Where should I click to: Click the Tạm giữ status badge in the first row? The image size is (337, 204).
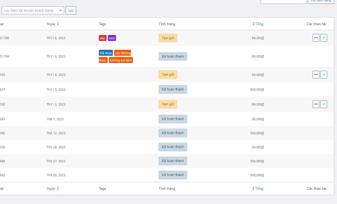pyautogui.click(x=168, y=38)
